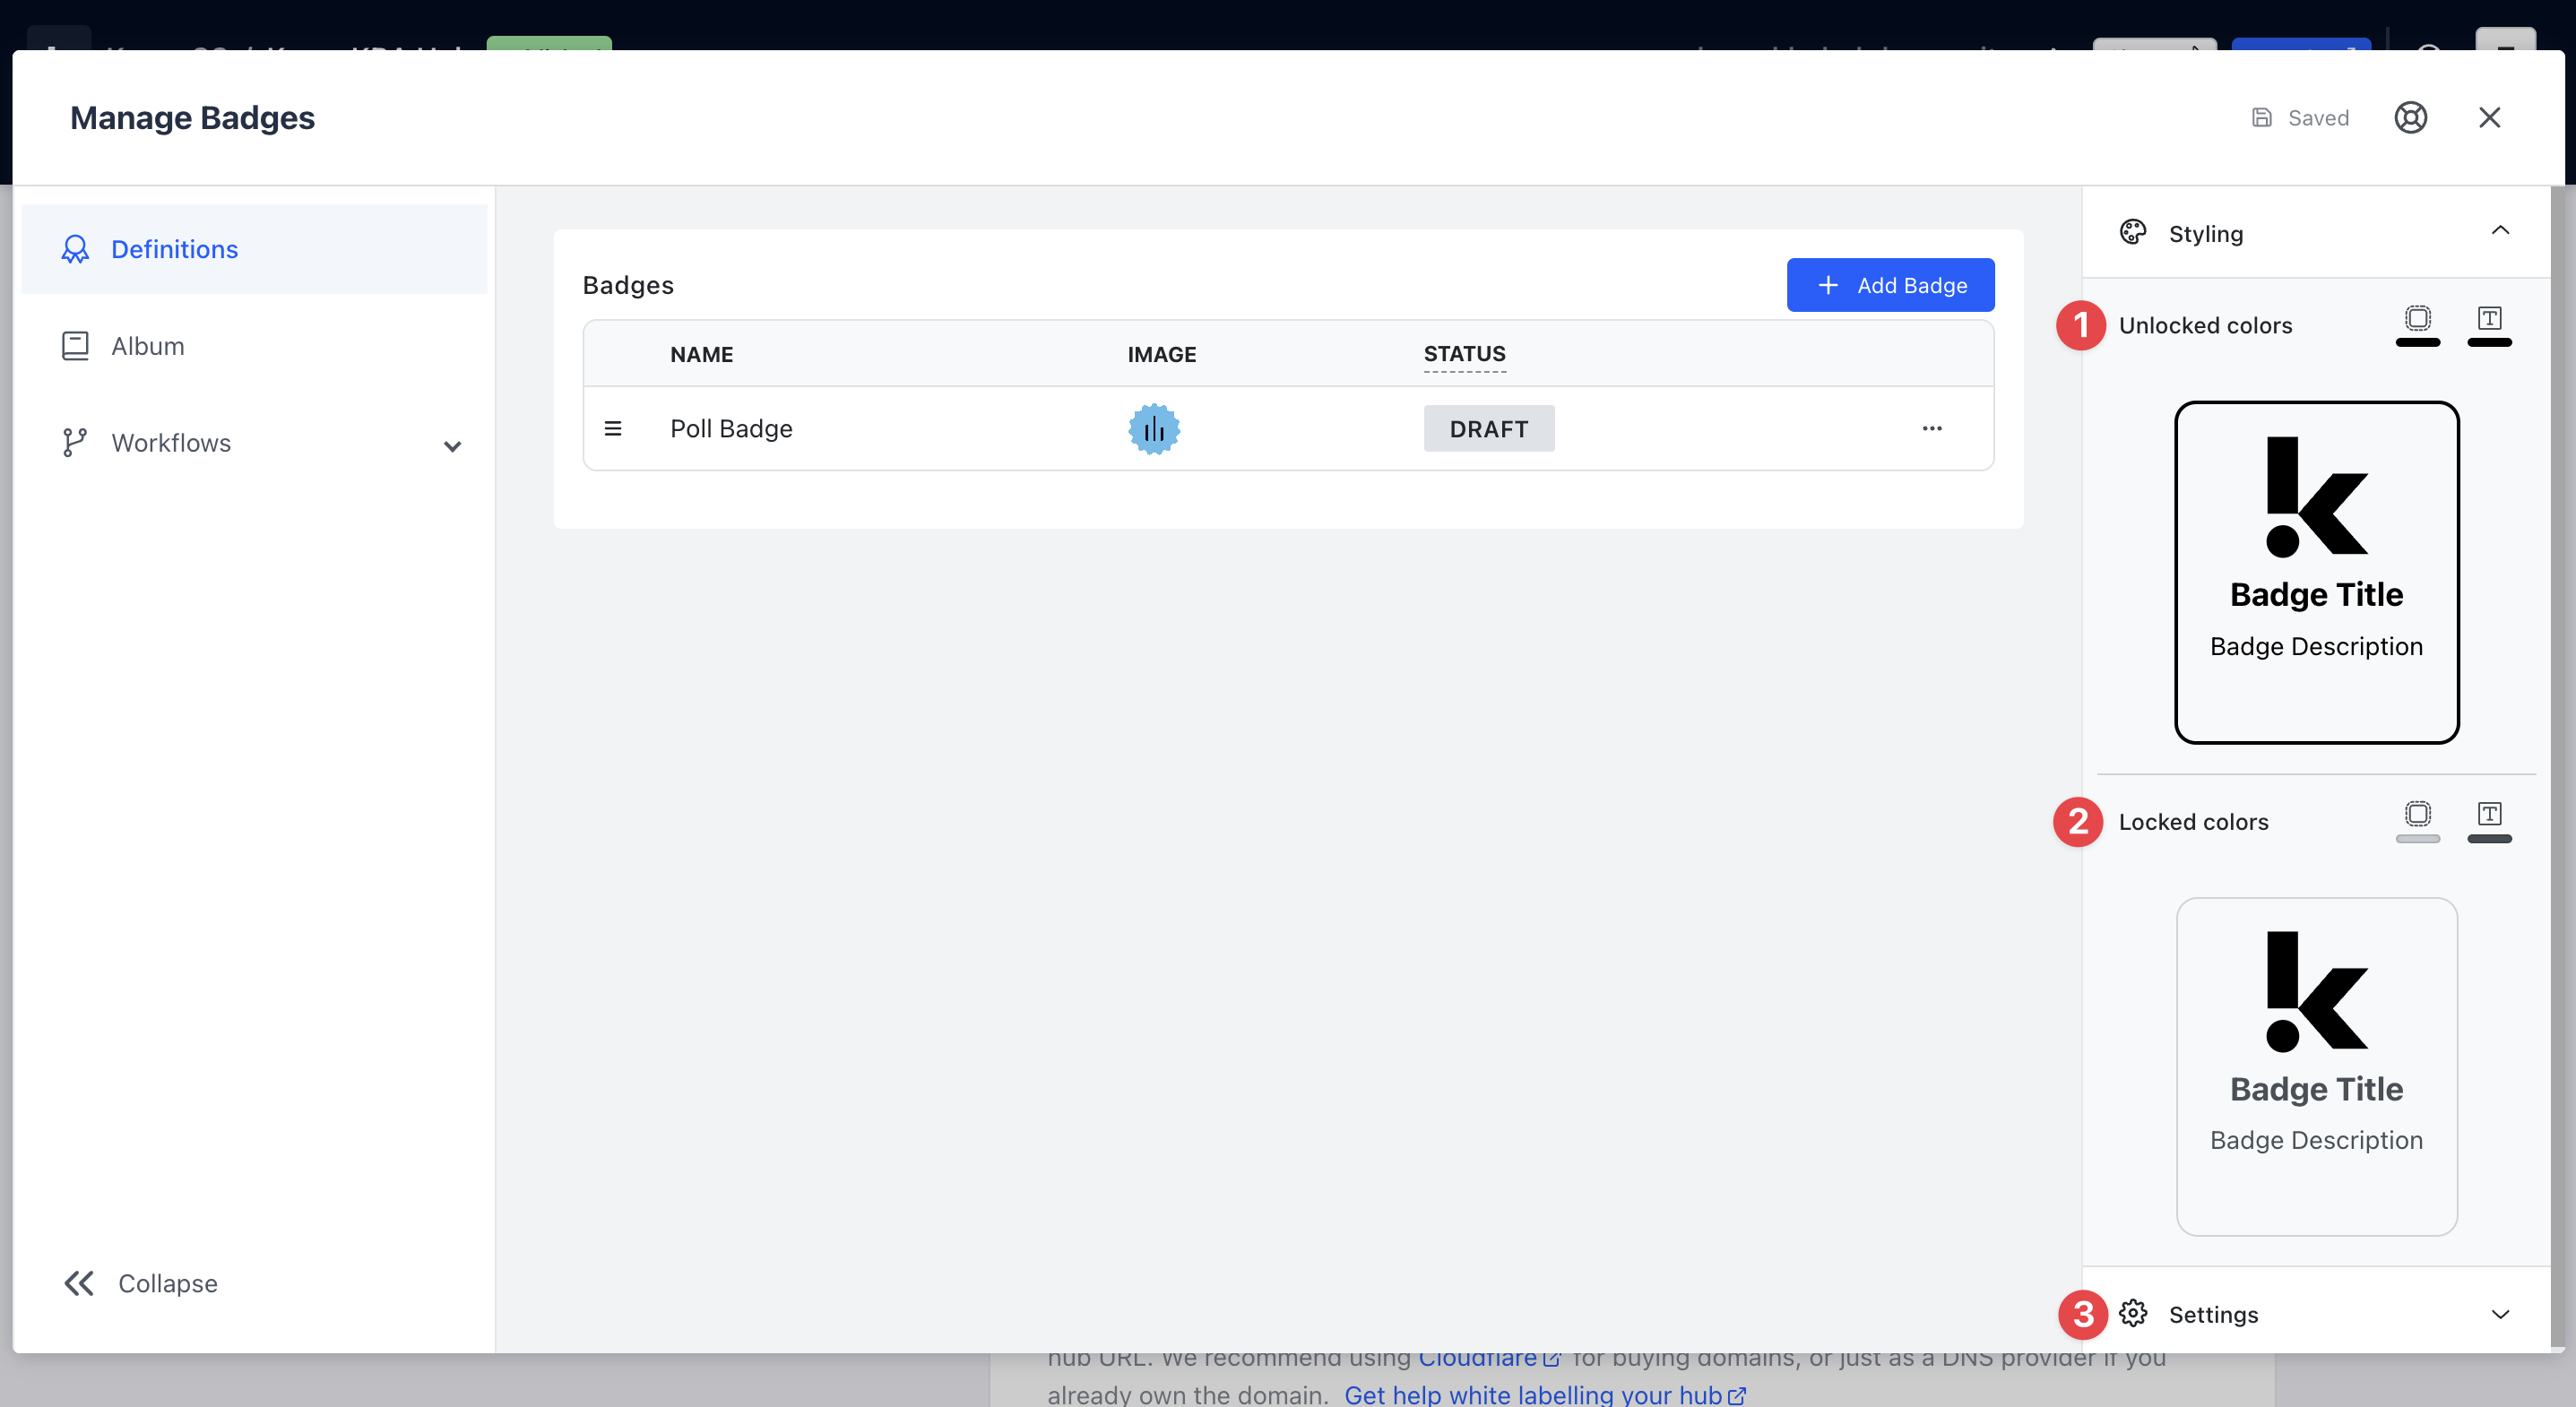This screenshot has height=1407, width=2576.
Task: Close the Manage Badges dialog
Action: point(2489,118)
